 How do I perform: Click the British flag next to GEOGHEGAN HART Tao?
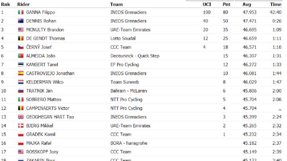(21, 117)
